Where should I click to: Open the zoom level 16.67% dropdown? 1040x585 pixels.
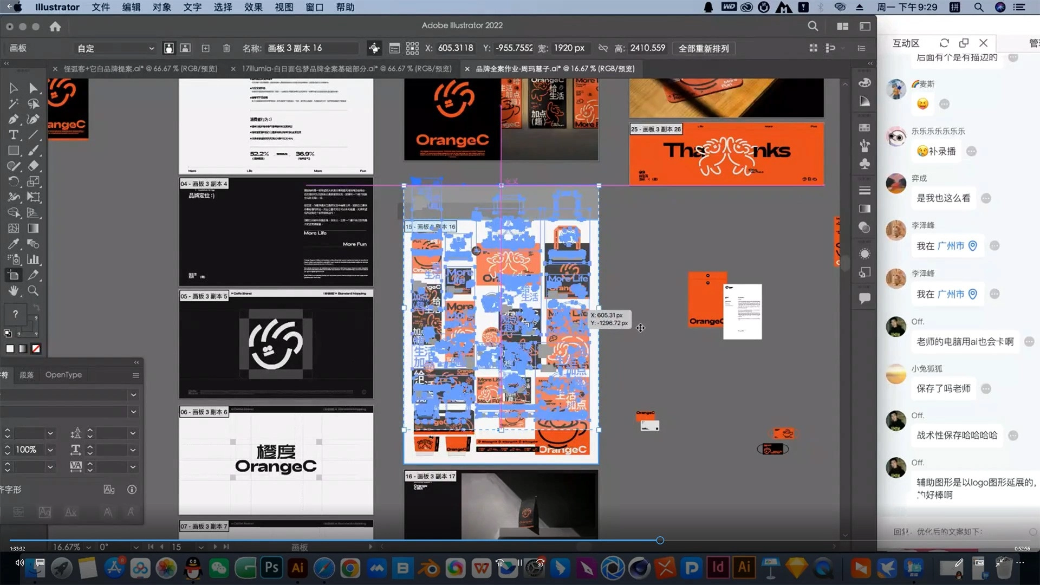pos(88,547)
